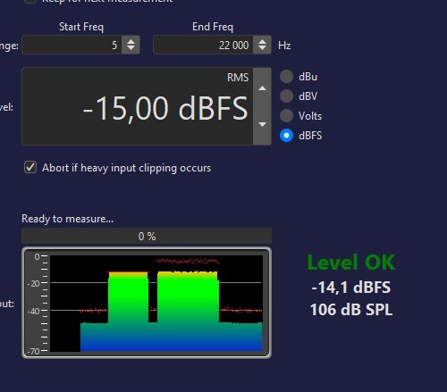Select the dBFS unit radio button

click(x=286, y=136)
